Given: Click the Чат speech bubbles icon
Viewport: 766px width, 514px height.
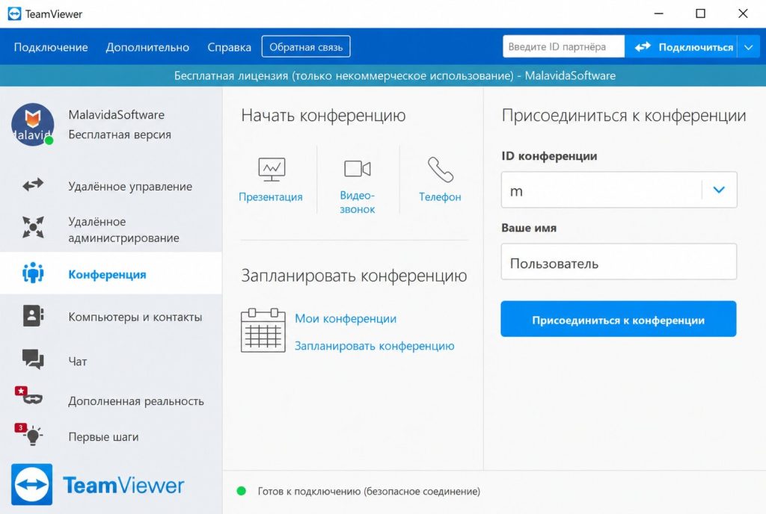Looking at the screenshot, I should click(x=33, y=359).
